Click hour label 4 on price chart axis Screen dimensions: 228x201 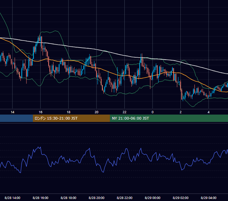(x=209, y=112)
